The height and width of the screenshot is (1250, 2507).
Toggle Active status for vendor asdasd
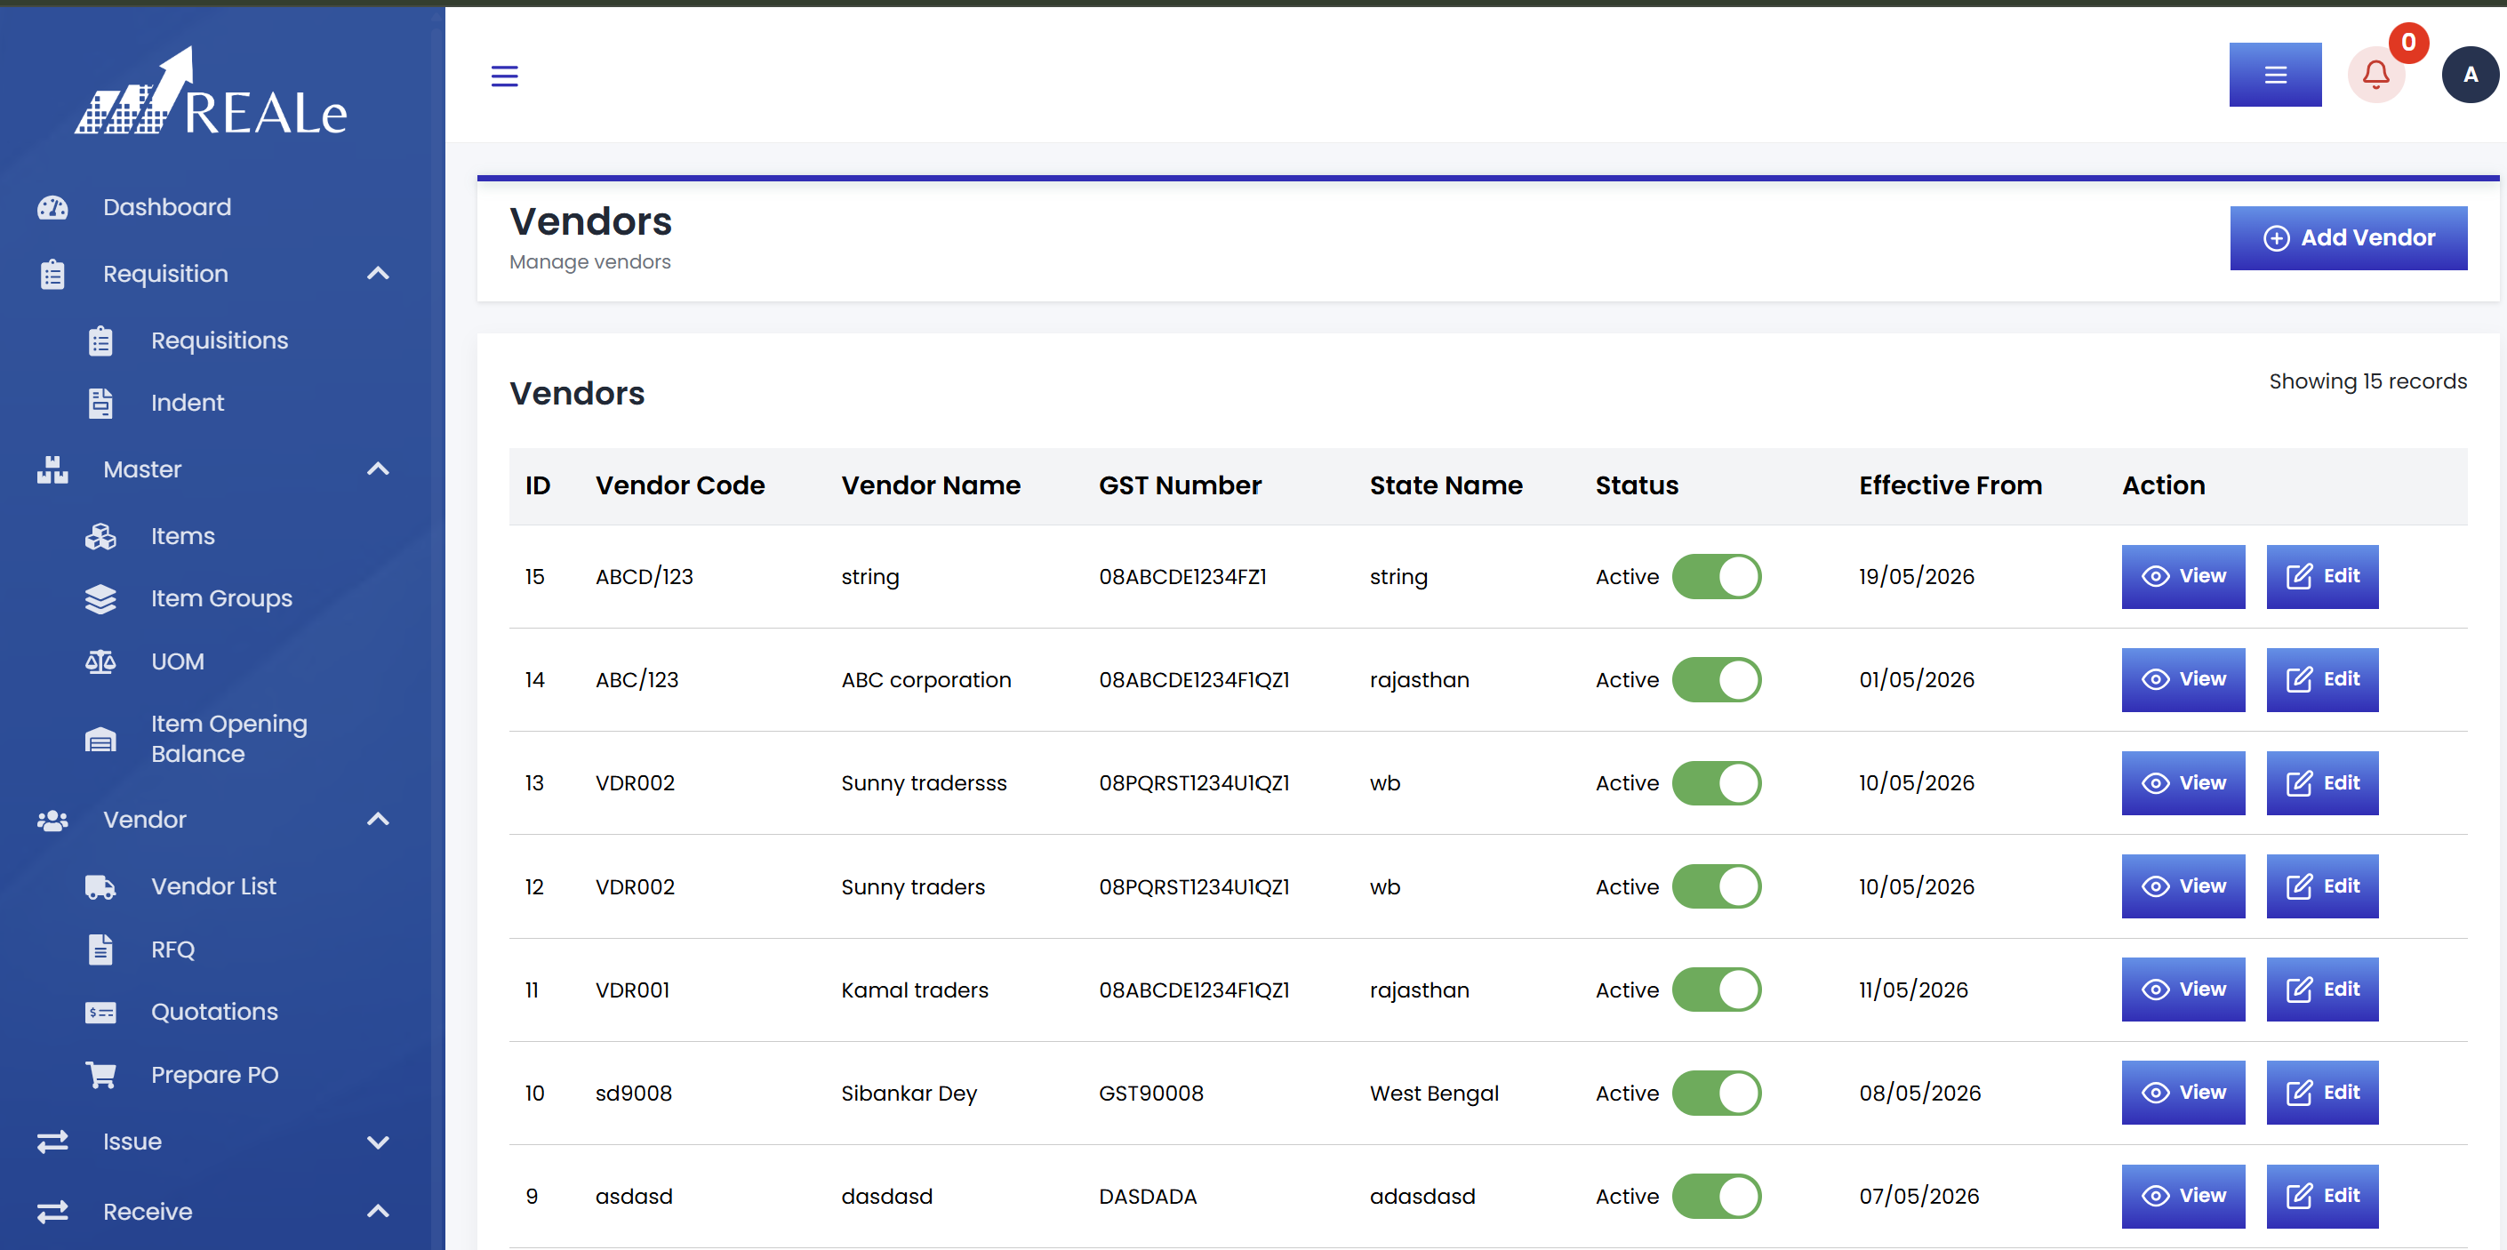pyautogui.click(x=1717, y=1197)
